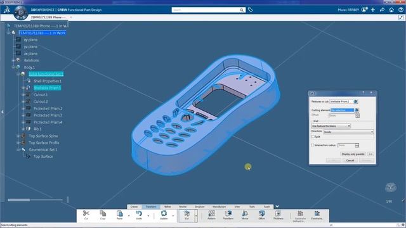Click the Update icon in the action bar
Screen dimensions: 406x228
click(164, 213)
